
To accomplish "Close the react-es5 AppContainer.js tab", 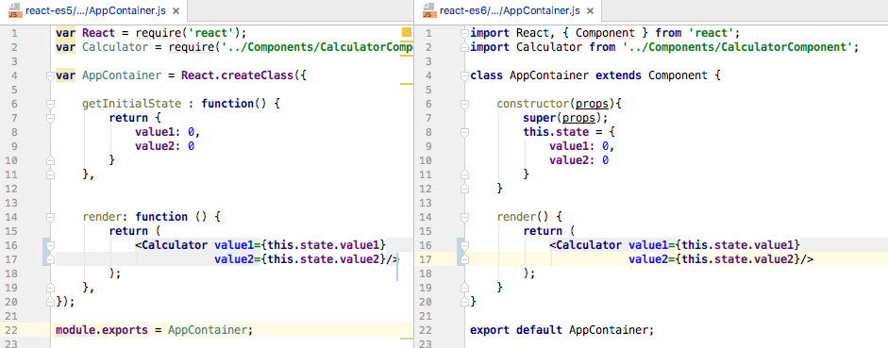I will (x=176, y=11).
